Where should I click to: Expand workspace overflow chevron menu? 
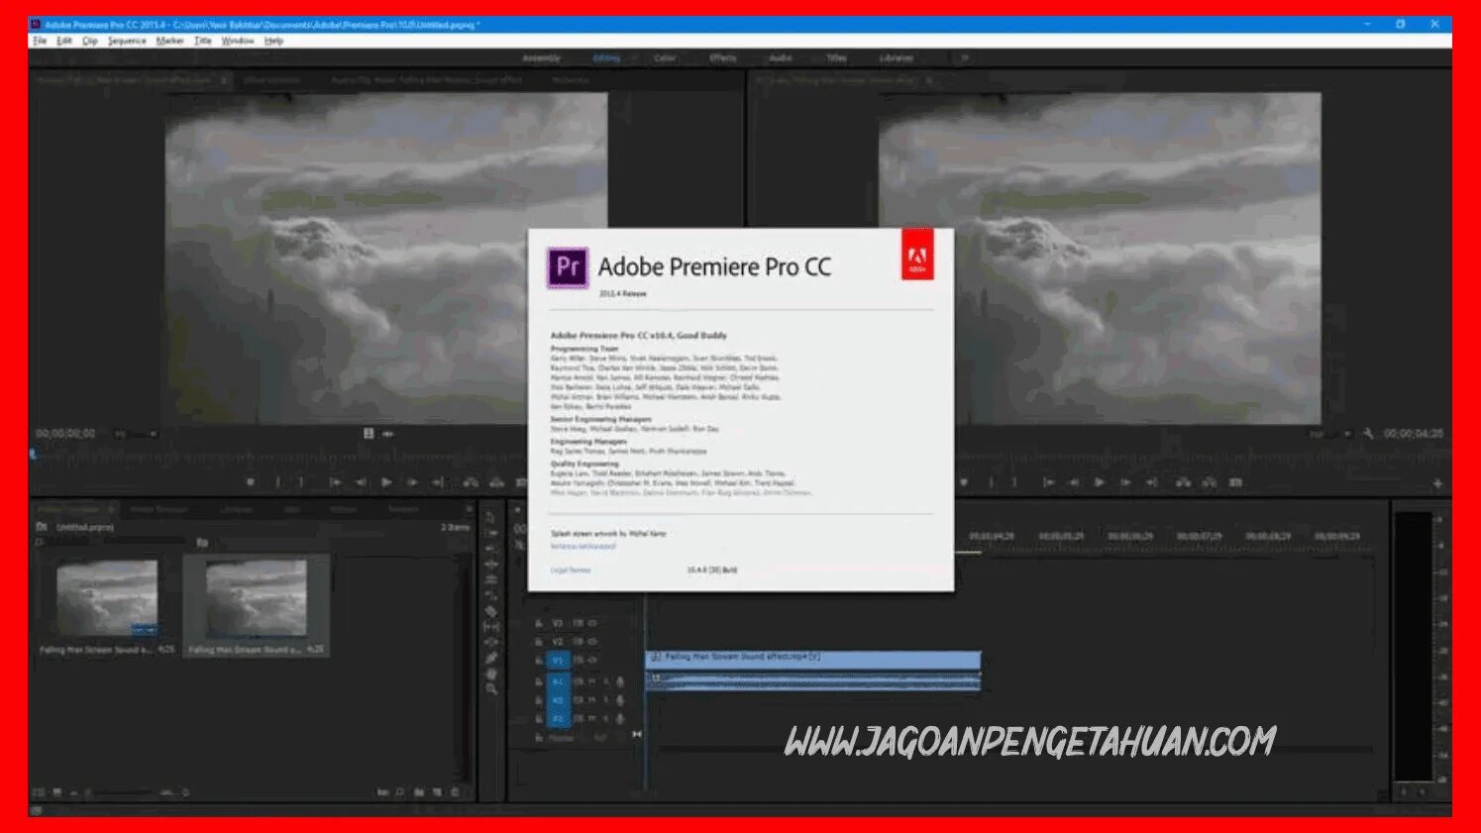click(x=964, y=58)
